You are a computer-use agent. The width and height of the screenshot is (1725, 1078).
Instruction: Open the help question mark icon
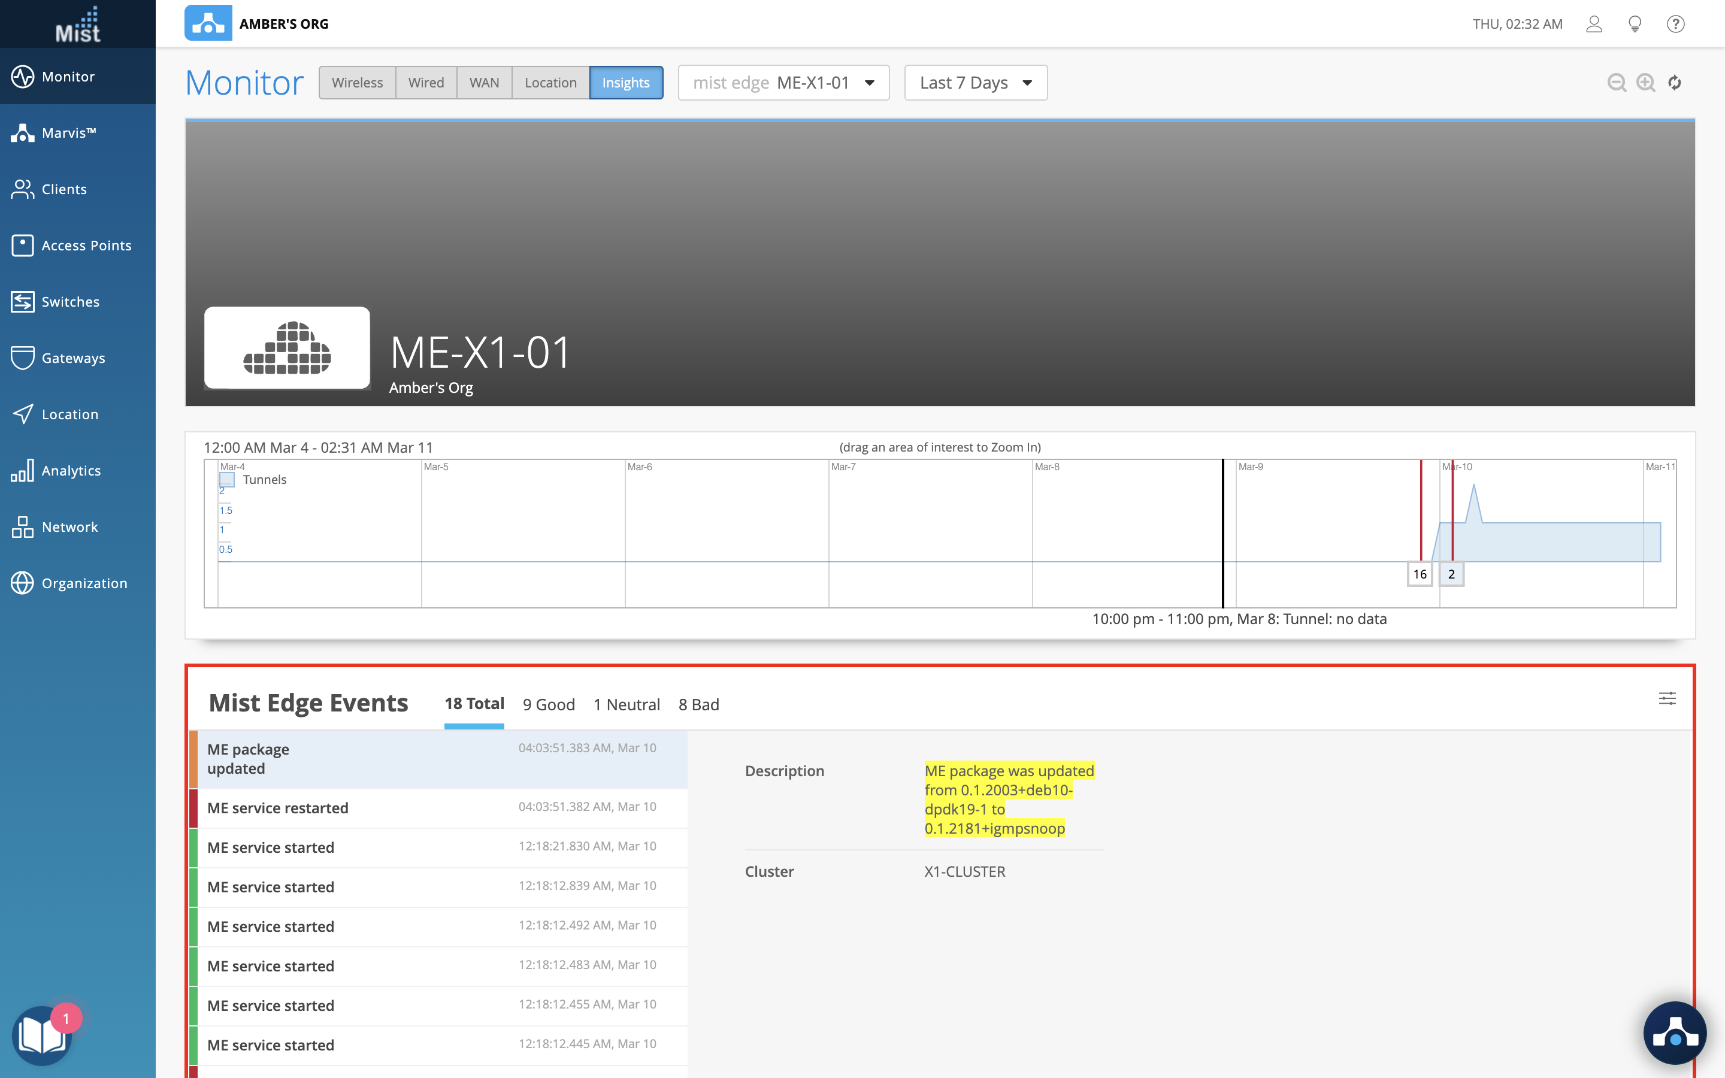pos(1675,24)
